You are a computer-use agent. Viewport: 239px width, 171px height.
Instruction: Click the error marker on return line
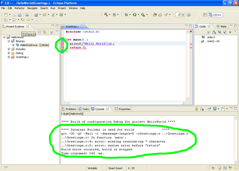(63, 47)
